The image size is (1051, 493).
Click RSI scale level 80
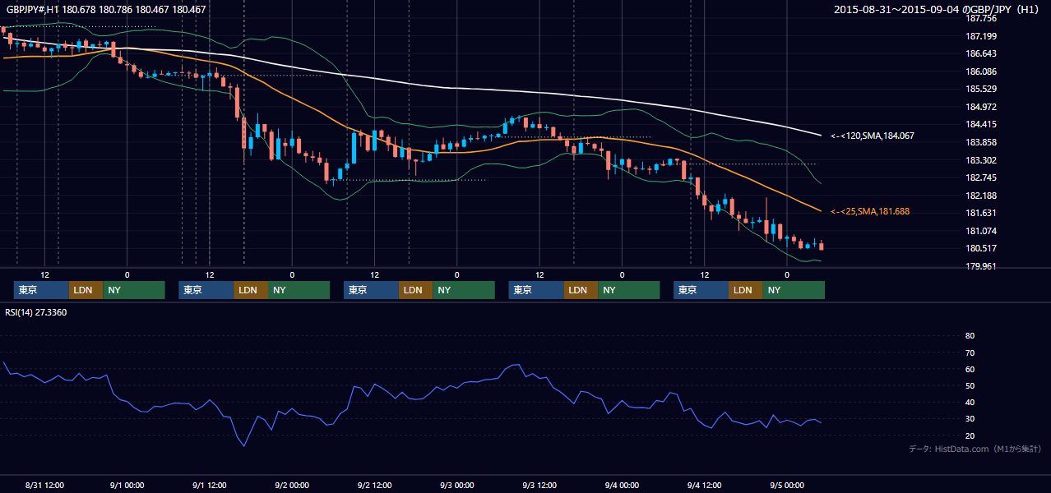click(x=970, y=336)
